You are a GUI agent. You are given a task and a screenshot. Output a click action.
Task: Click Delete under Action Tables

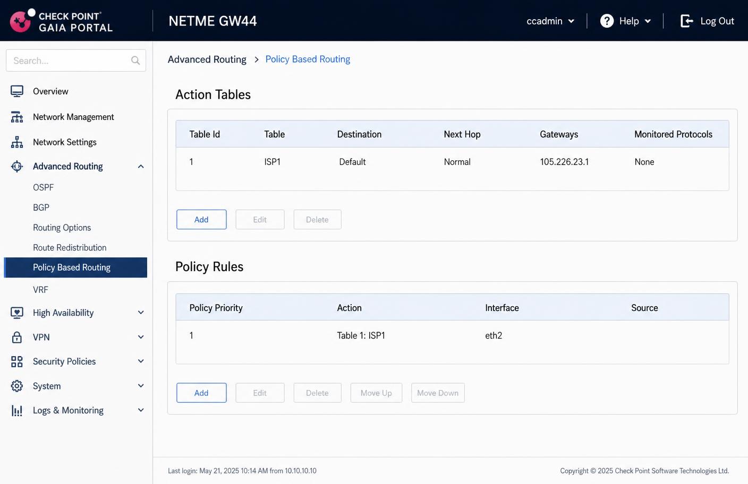(x=317, y=220)
